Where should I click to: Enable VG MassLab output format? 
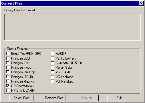point(52,81)
